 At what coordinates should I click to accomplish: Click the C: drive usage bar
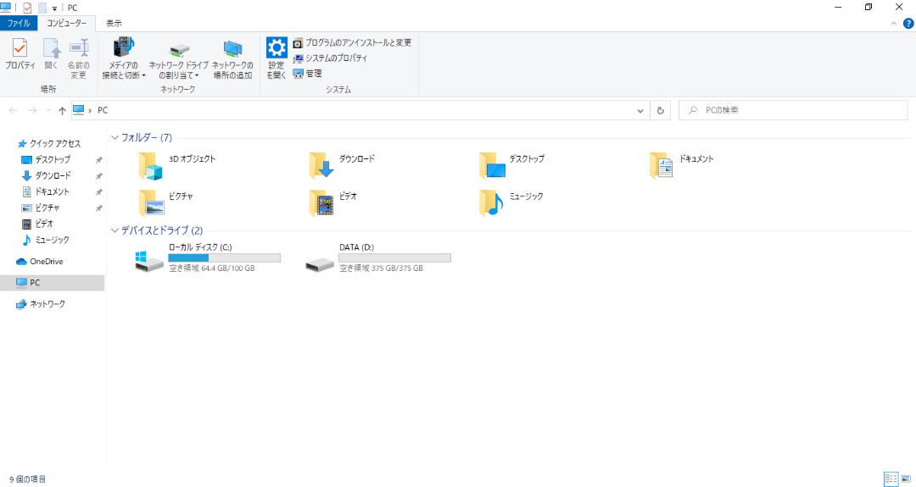point(224,257)
